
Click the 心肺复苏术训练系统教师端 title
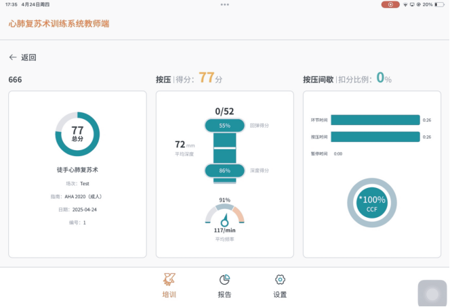click(x=59, y=24)
